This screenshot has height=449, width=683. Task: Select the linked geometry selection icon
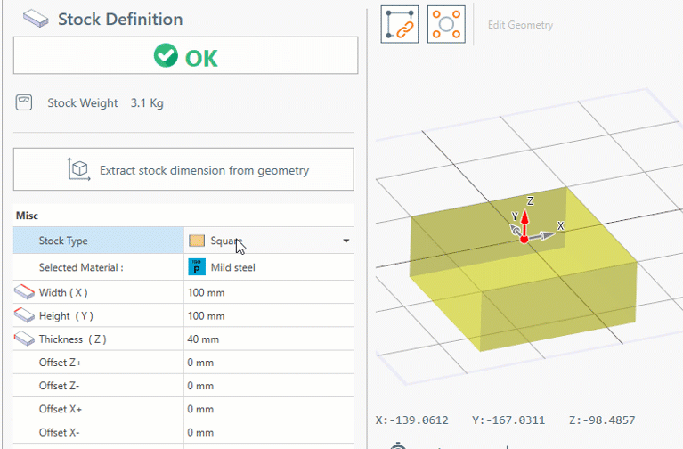[400, 24]
